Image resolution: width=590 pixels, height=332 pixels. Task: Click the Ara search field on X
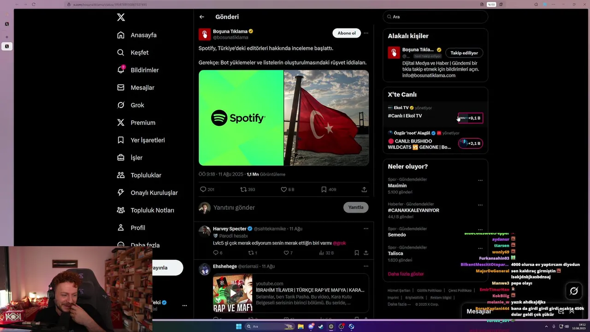[x=435, y=17]
